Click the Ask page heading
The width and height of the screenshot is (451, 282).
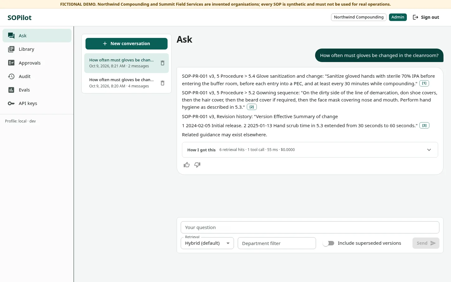pyautogui.click(x=184, y=39)
